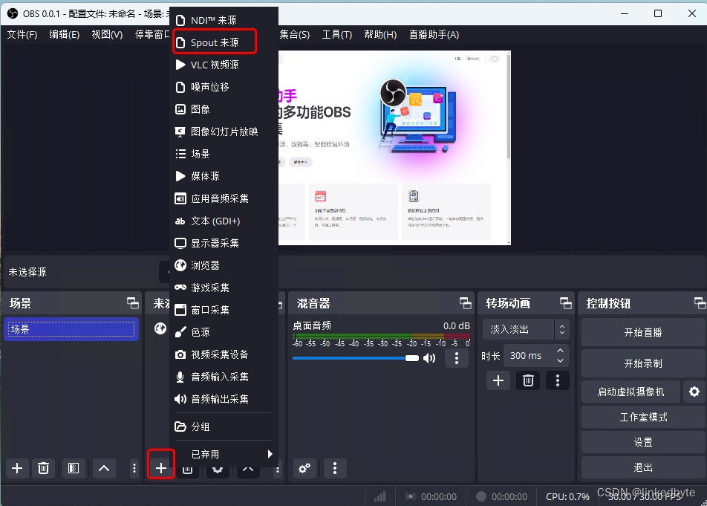Add a 媒体源 media source
Screen dimensions: 707x506
pyautogui.click(x=224, y=176)
